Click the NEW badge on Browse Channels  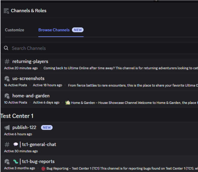point(78,30)
